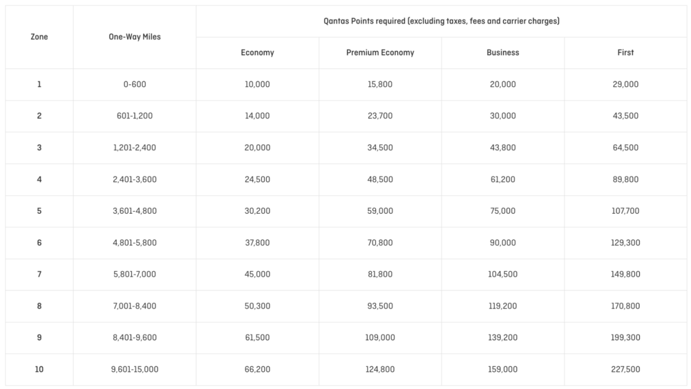Select the Economy column header
Screen dimensions: 691x389
(x=257, y=52)
